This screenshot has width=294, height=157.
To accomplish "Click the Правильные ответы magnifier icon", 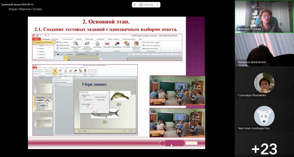I will pos(76,44).
